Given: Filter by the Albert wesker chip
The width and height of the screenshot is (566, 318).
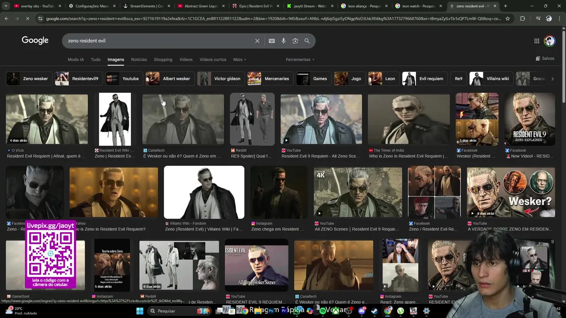Looking at the screenshot, I should point(170,79).
